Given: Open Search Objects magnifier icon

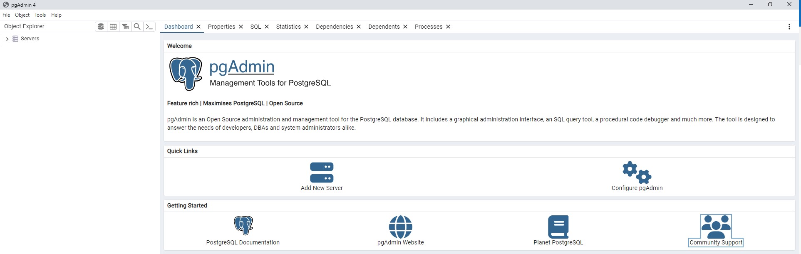Looking at the screenshot, I should (x=137, y=27).
